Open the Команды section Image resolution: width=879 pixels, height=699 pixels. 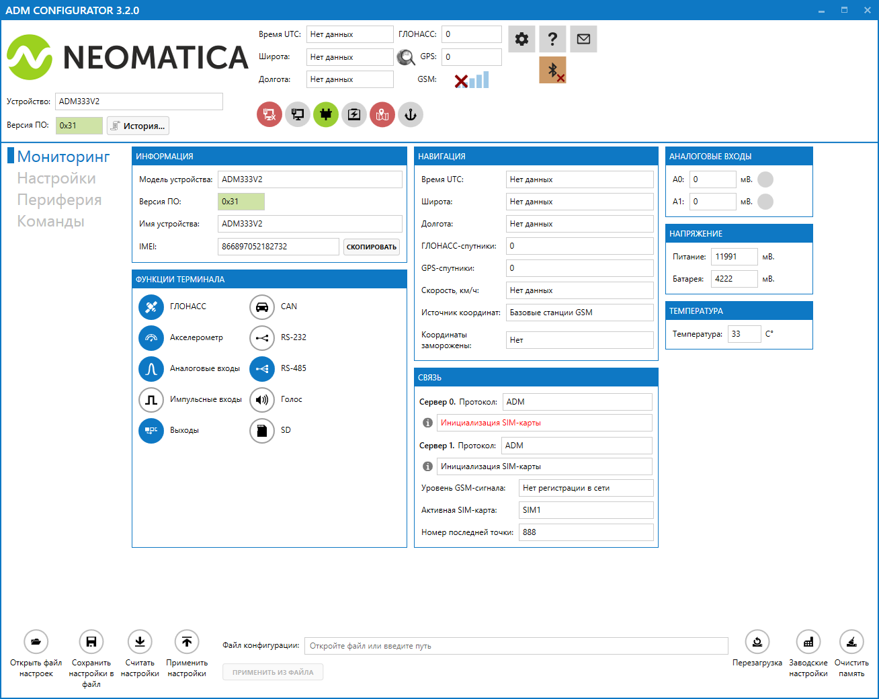50,221
